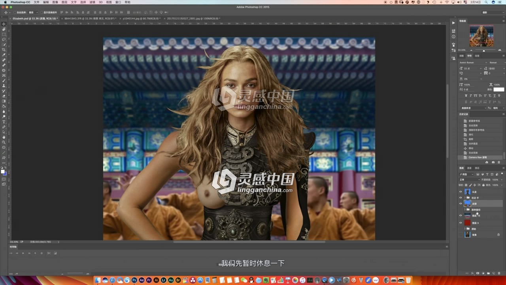
Task: Select the Clone Stamp tool
Action: tap(4, 85)
